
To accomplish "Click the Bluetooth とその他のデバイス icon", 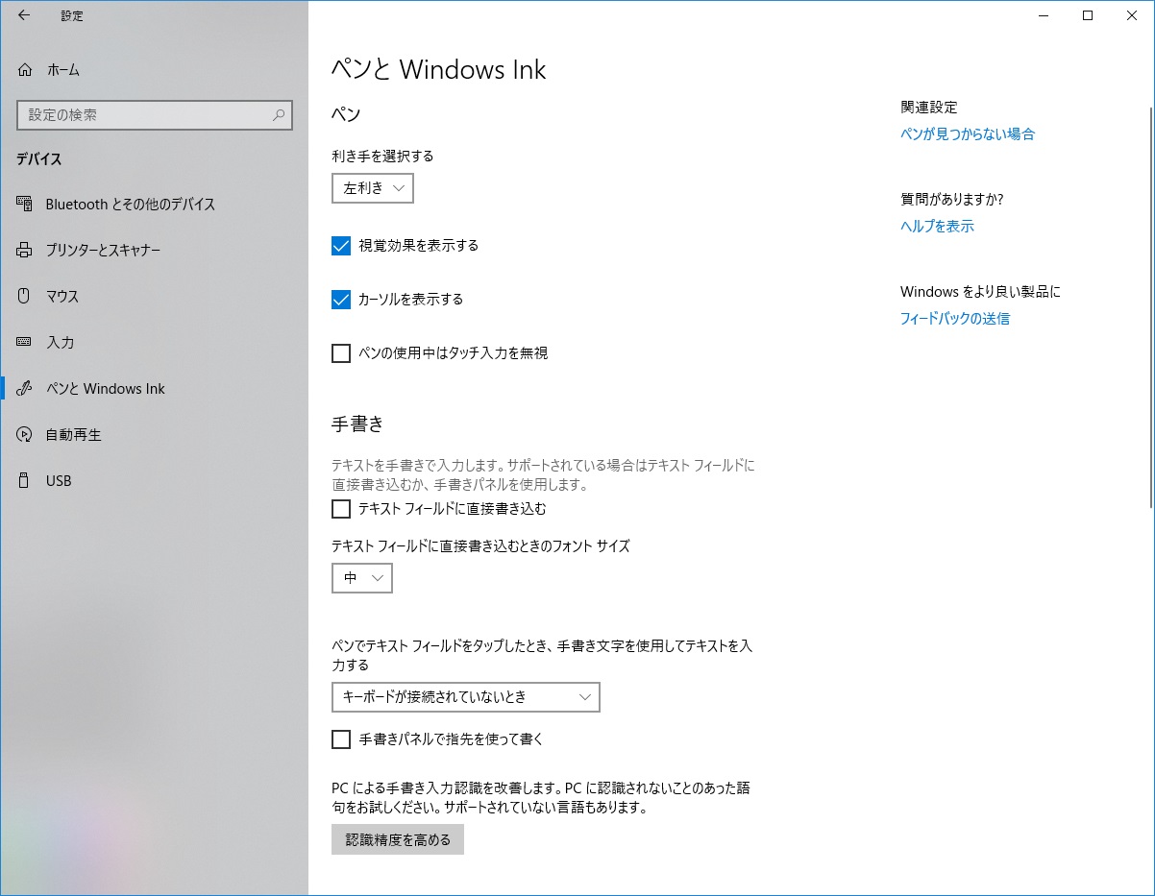I will 24,205.
